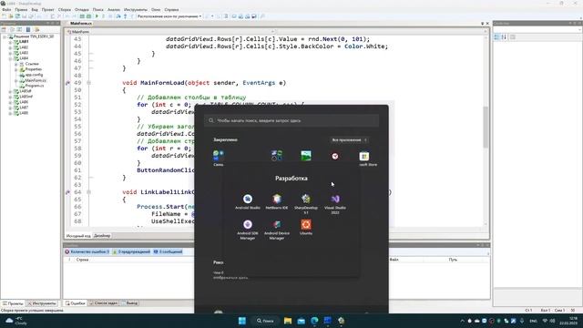The width and height of the screenshot is (583, 328).
Task: Toggle the warnings filter '0 предупреждений'
Action: click(x=131, y=251)
